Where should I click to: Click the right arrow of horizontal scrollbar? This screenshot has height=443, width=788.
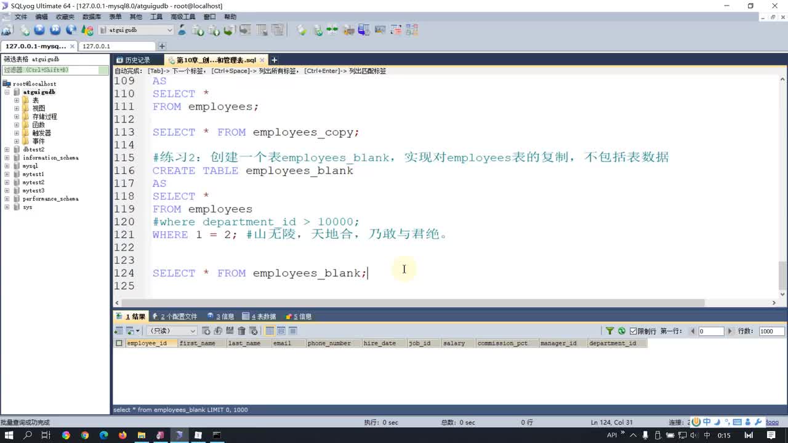click(x=774, y=303)
